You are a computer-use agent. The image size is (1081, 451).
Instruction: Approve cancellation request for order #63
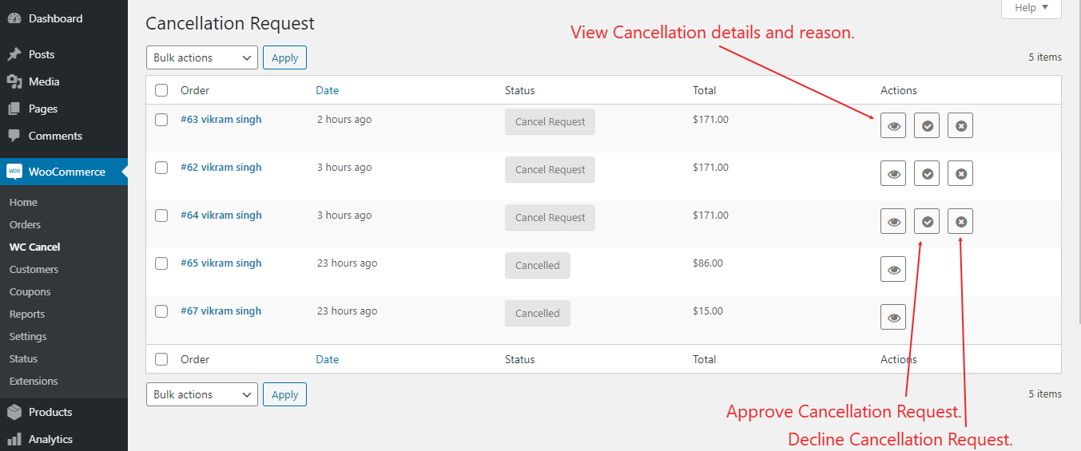point(927,125)
